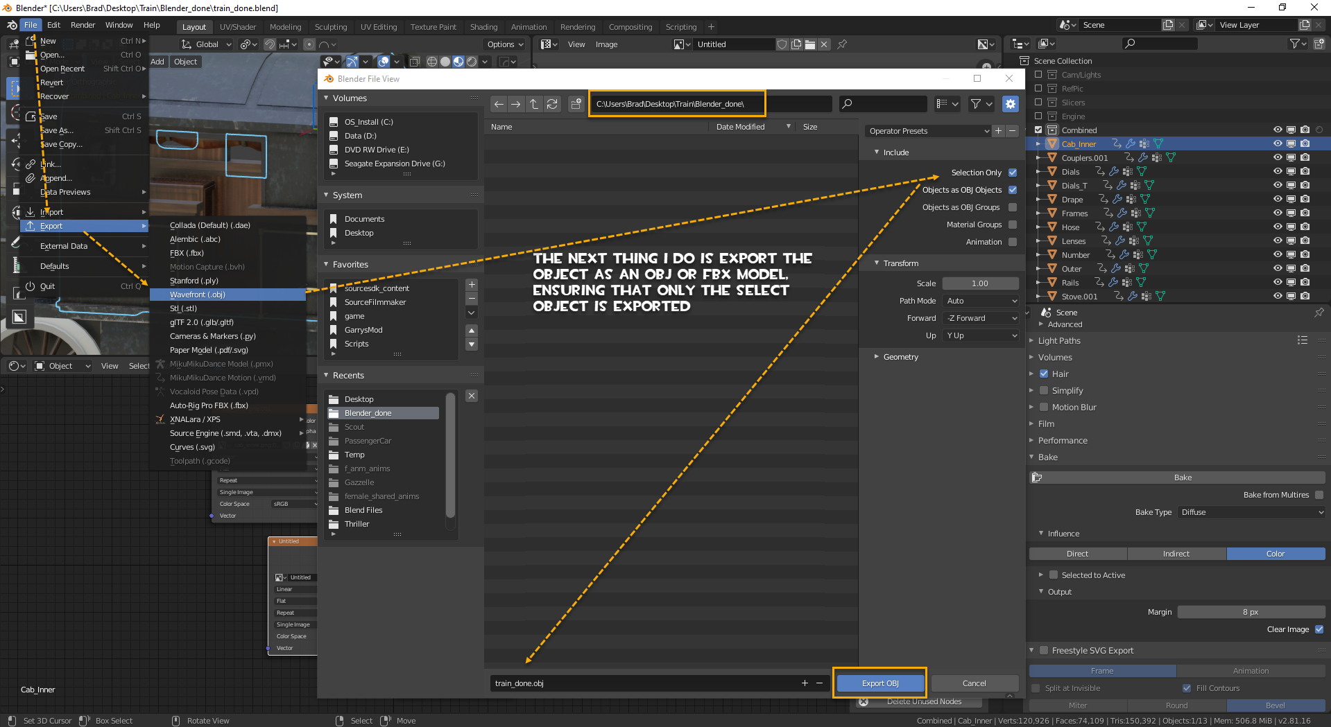The image size is (1331, 727).
Task: Choose Wavefront (.obj) export format
Action: [227, 295]
